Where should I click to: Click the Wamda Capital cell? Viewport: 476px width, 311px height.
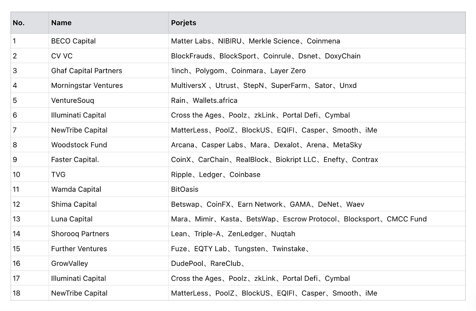[x=108, y=189]
